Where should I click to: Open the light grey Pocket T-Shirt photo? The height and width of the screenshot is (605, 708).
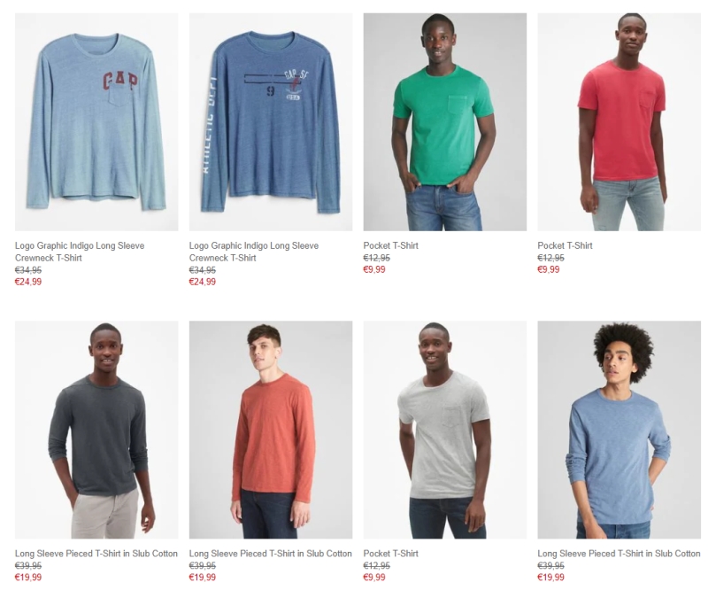445,430
